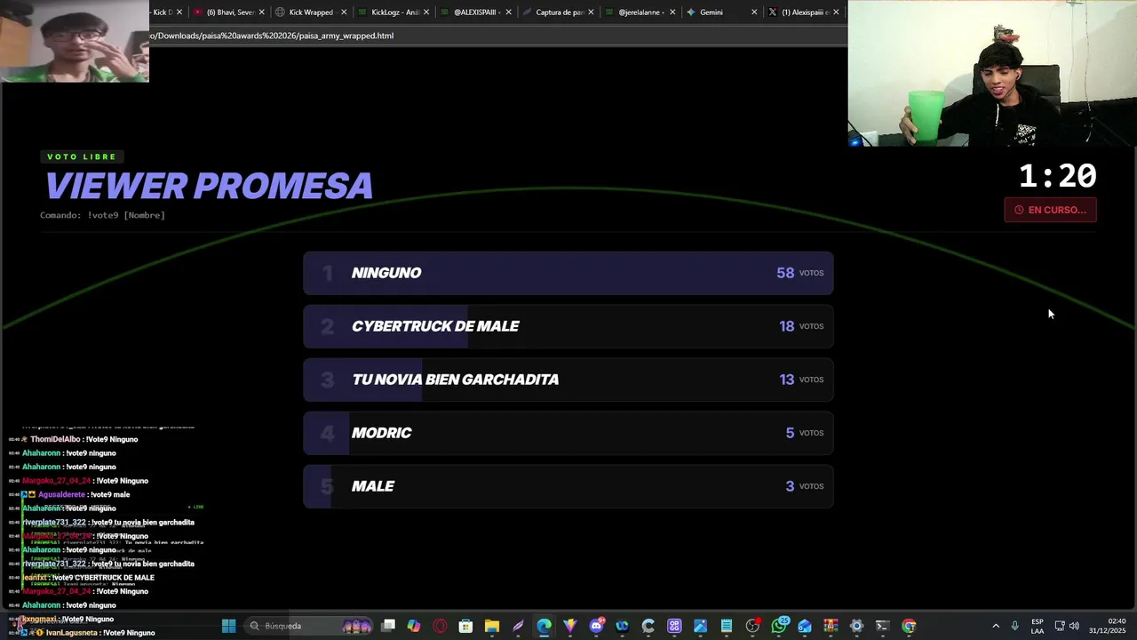Viewport: 1137px width, 640px height.
Task: Open the Opera browser taskbar icon
Action: click(x=440, y=626)
